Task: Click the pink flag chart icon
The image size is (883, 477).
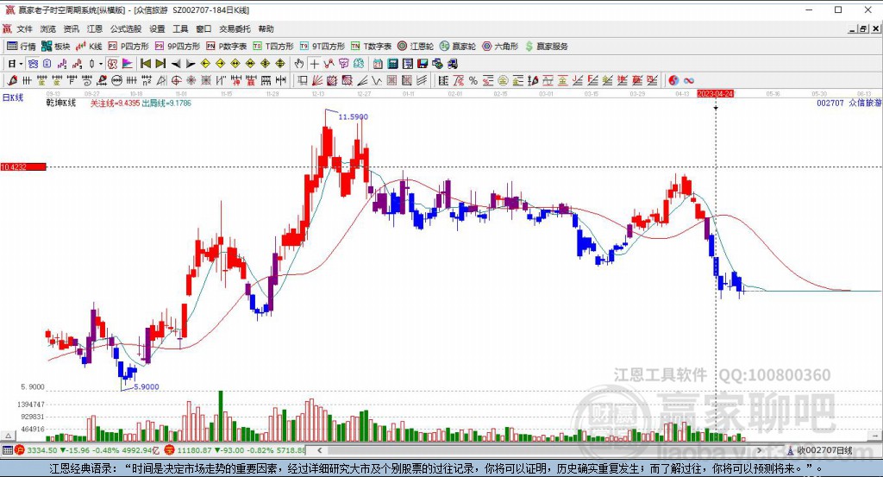Action: (x=128, y=64)
